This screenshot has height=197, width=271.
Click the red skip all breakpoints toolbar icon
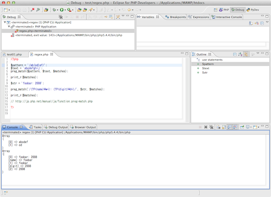pos(33,10)
